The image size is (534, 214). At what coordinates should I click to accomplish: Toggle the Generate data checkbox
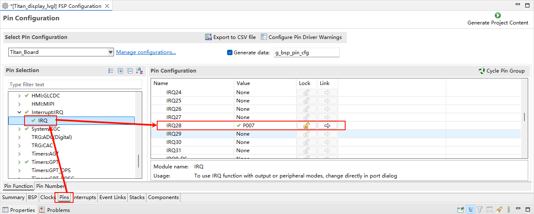[230, 53]
